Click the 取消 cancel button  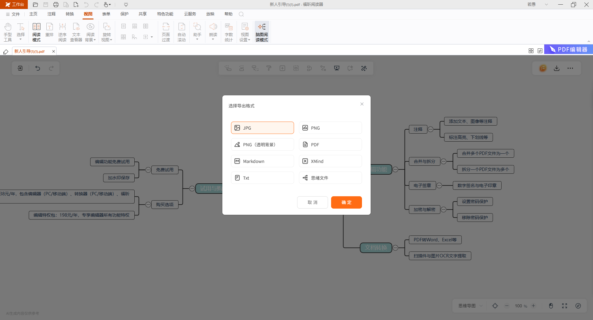(312, 202)
